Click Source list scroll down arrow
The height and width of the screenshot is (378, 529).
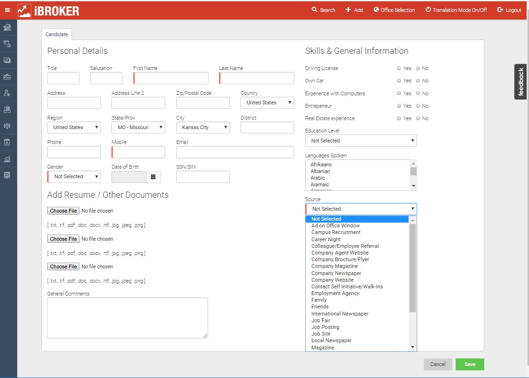click(412, 347)
